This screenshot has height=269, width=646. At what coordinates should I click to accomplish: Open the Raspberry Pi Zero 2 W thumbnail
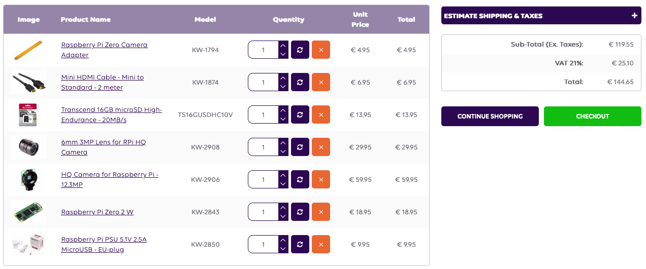tap(28, 212)
